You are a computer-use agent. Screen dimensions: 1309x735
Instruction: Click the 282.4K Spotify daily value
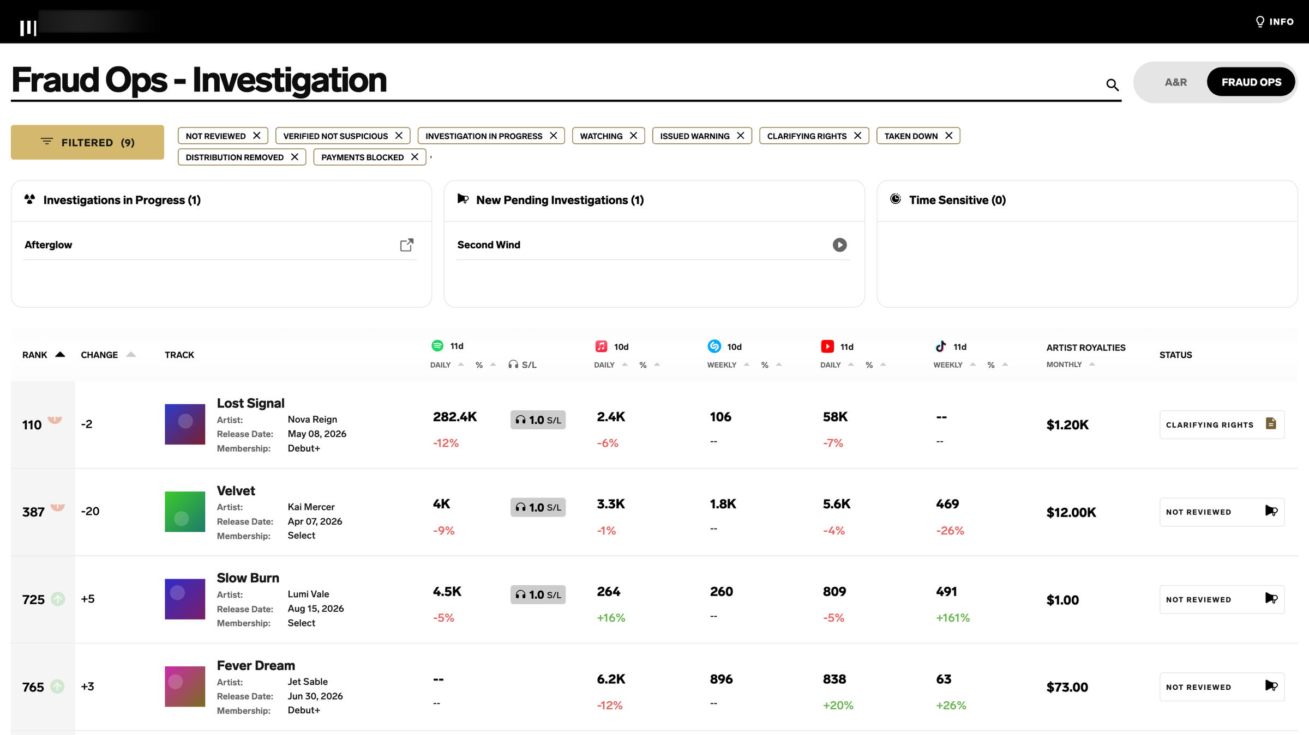click(x=455, y=417)
